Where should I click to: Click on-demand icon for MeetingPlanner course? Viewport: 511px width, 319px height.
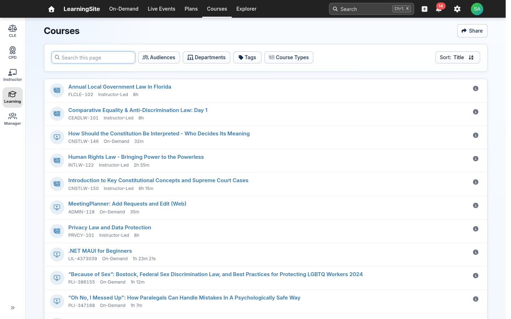coord(57,207)
